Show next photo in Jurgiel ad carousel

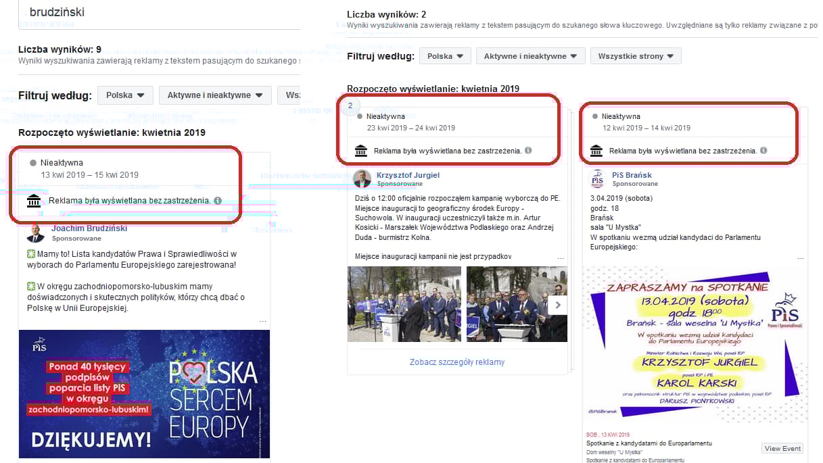point(559,305)
